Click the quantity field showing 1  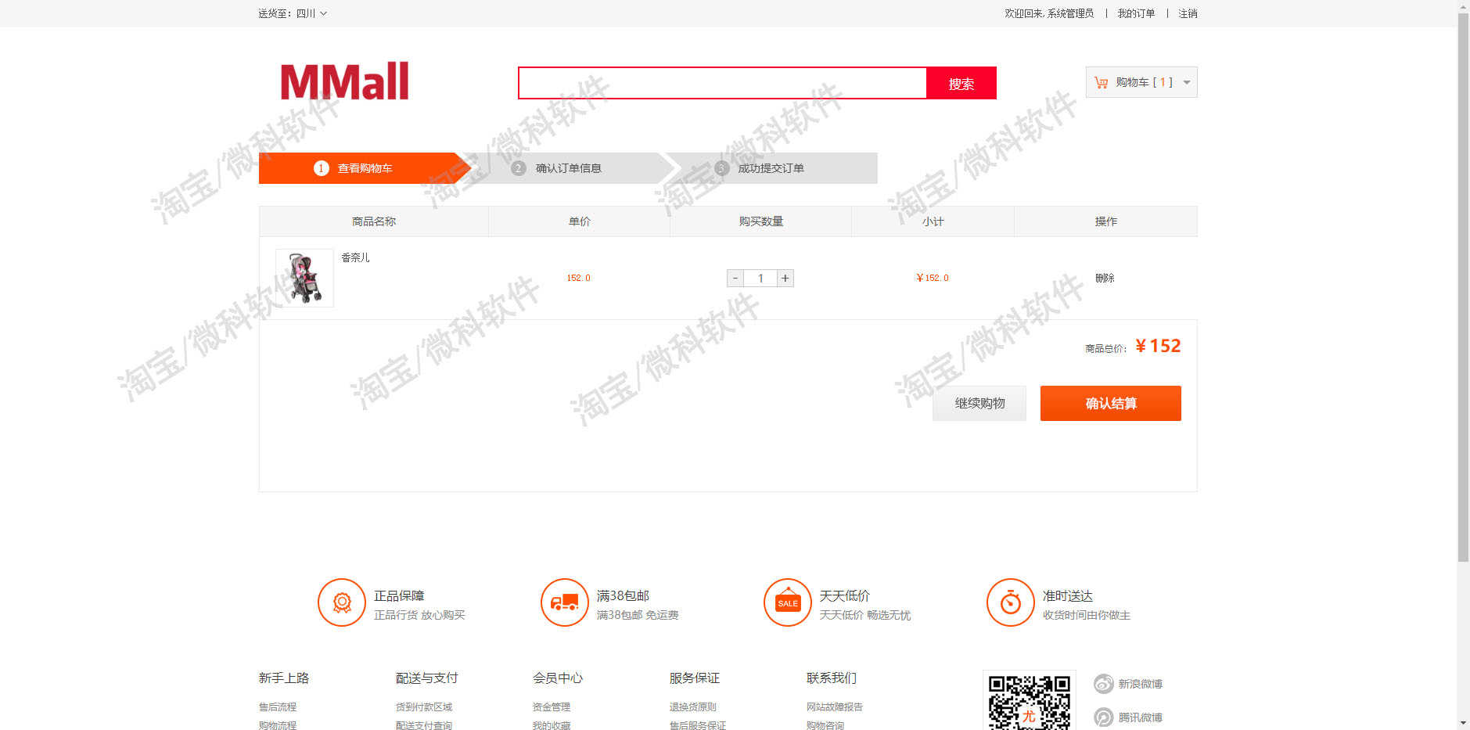[760, 278]
